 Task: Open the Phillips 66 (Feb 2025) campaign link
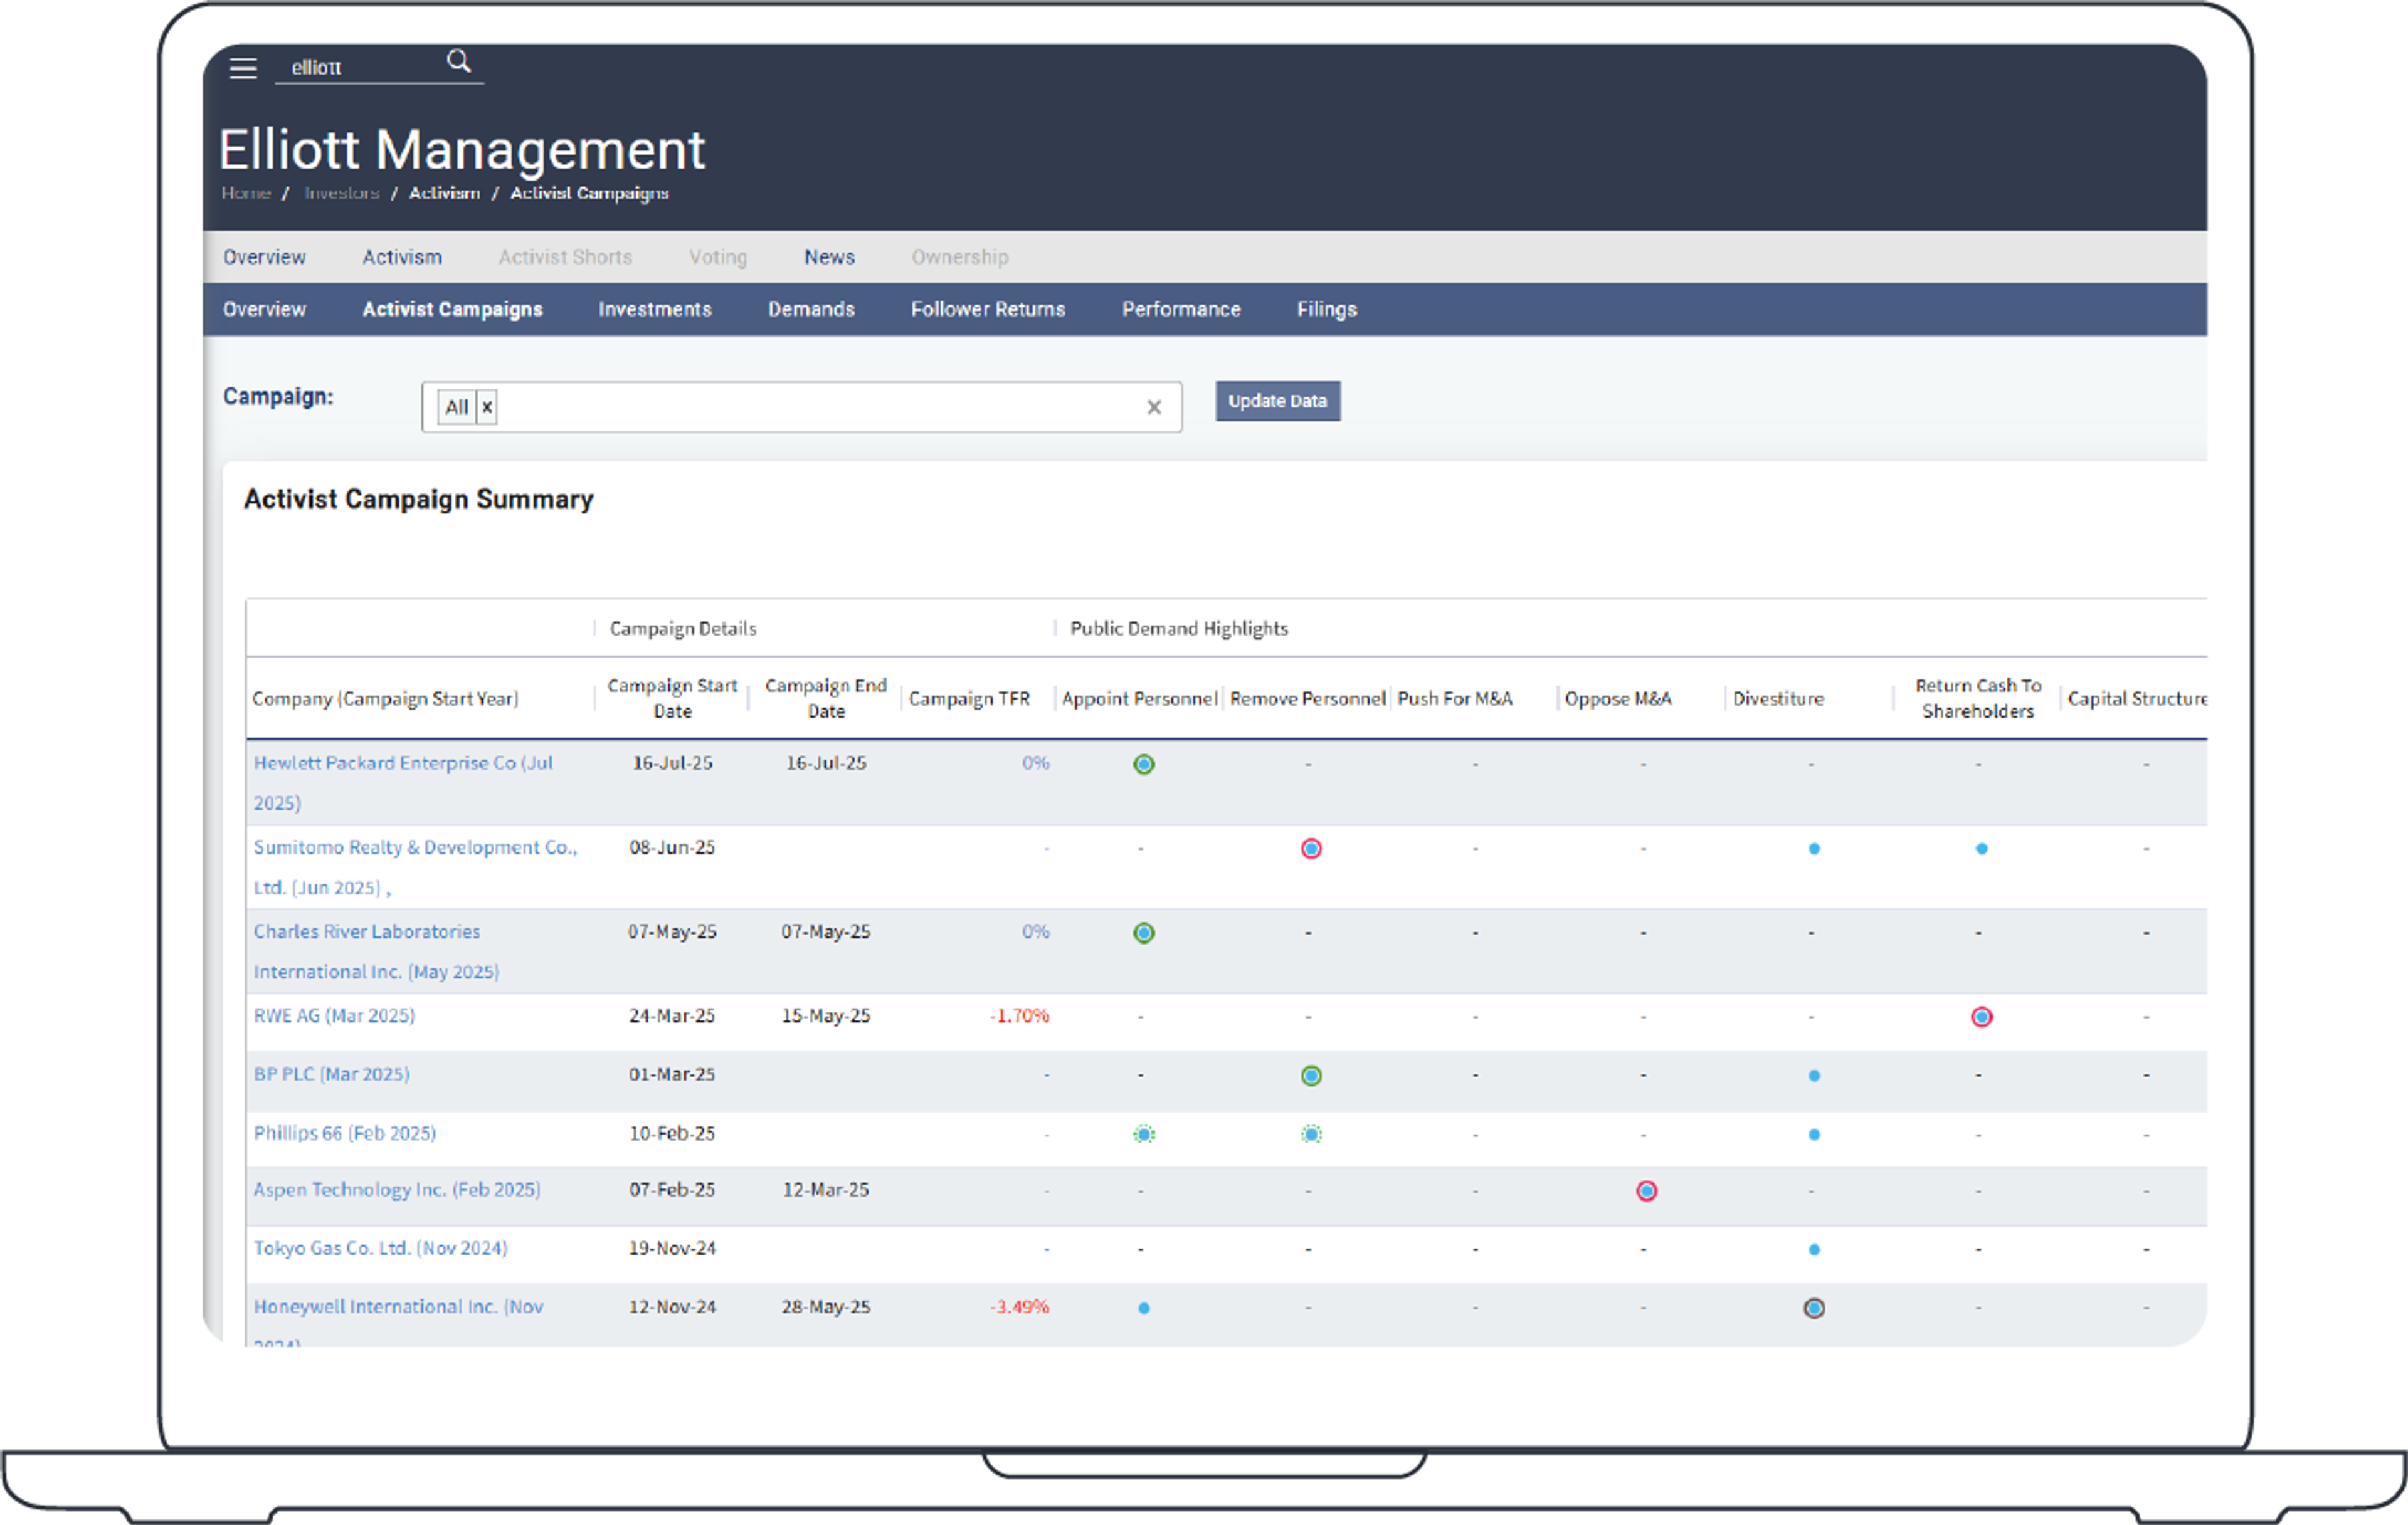click(x=344, y=1132)
